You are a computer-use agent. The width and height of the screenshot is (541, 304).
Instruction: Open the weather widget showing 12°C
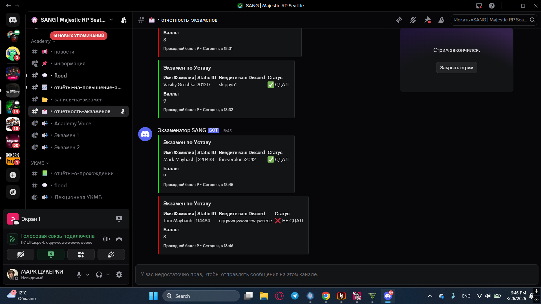(x=22, y=296)
